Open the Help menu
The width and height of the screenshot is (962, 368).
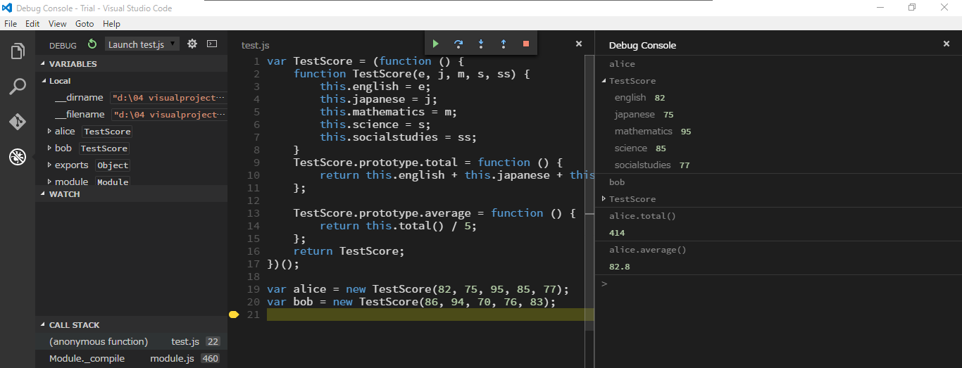tap(111, 23)
